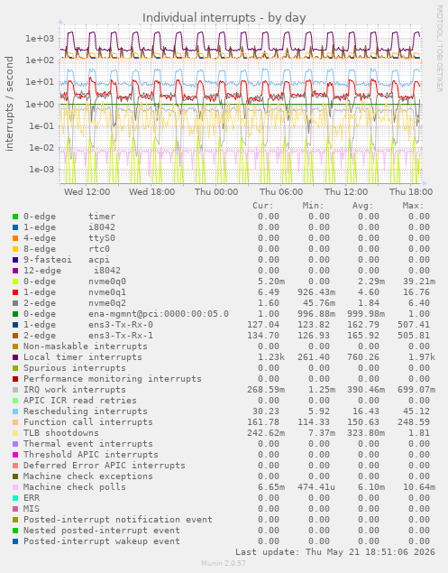This screenshot has height=573, width=448.
Task: Click the ens3-Tx-Rx-0 legend label
Action: click(121, 325)
